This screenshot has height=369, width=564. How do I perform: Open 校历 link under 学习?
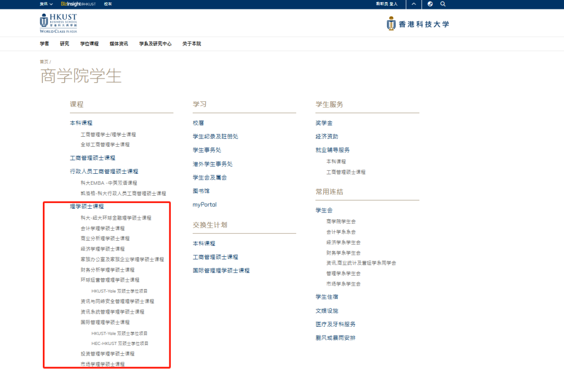(198, 123)
